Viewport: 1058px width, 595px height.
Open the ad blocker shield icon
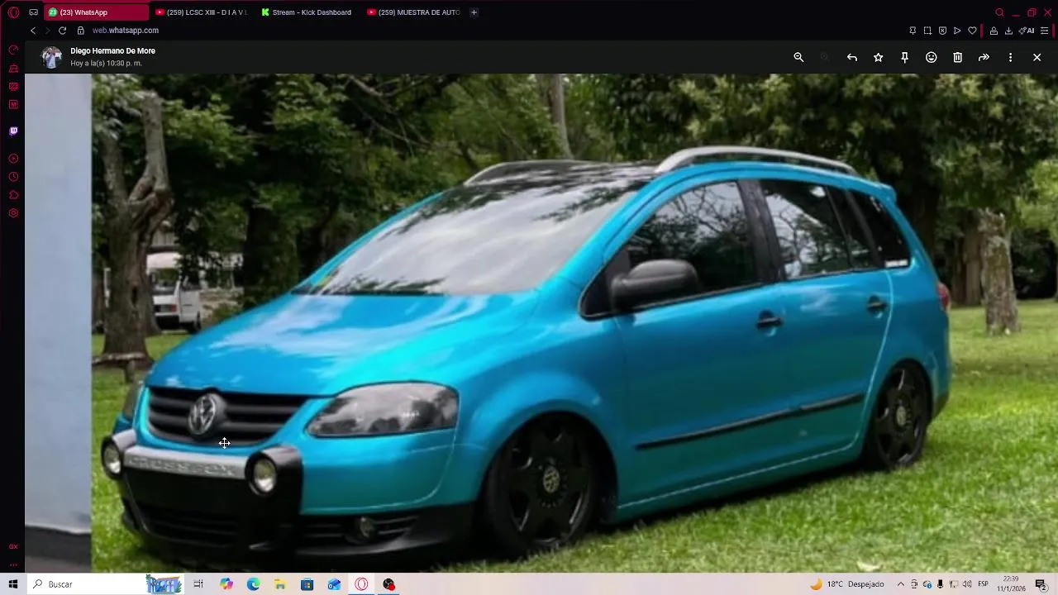pyautogui.click(x=942, y=31)
